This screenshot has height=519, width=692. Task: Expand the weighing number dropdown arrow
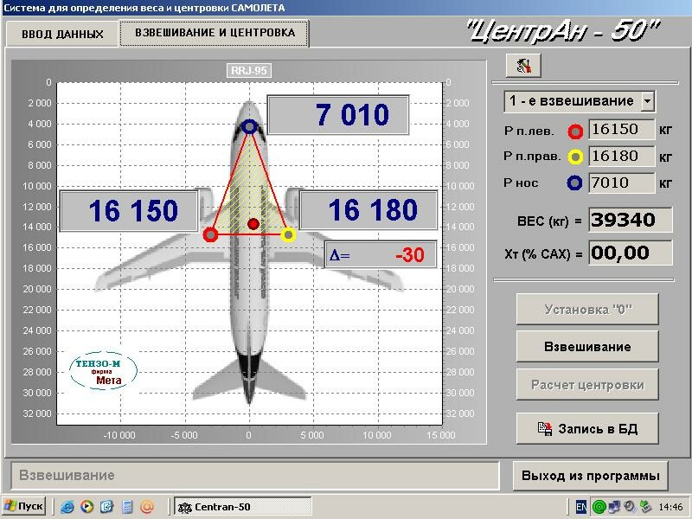tap(647, 101)
